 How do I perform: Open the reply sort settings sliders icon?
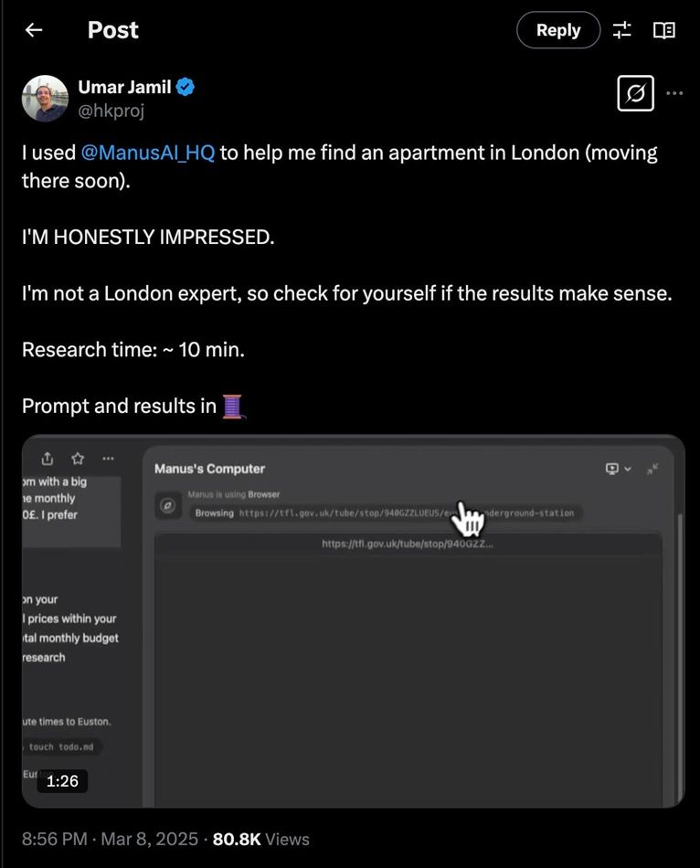click(x=621, y=29)
